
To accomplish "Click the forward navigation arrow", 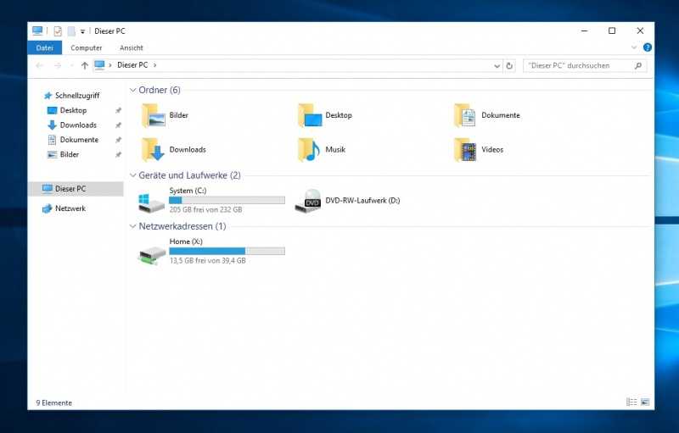I will pos(57,66).
